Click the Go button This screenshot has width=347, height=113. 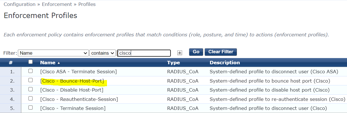coord(196,52)
